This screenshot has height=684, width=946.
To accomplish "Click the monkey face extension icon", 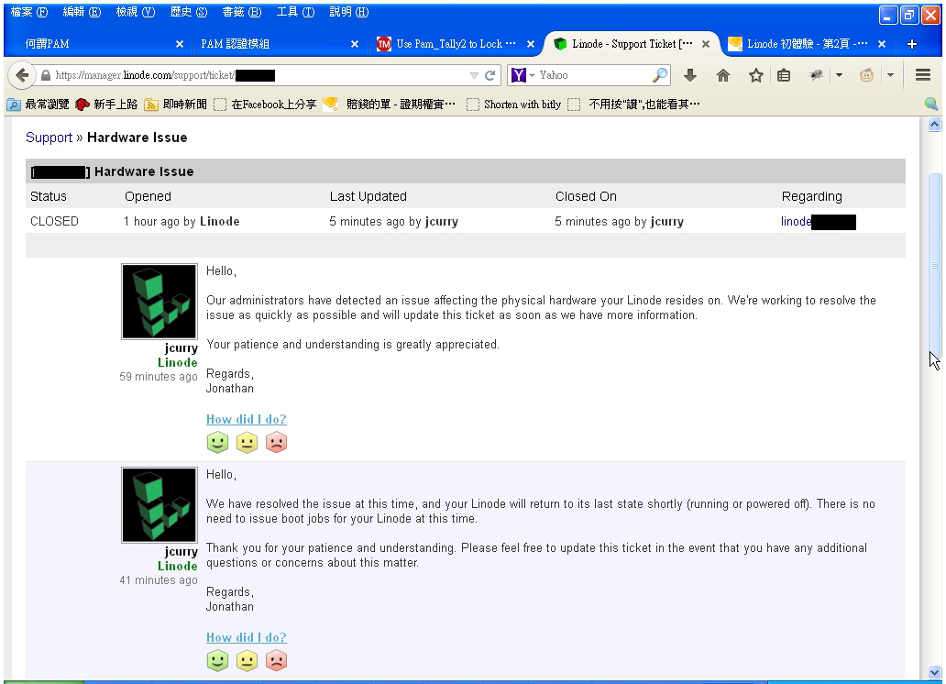I will (x=866, y=75).
